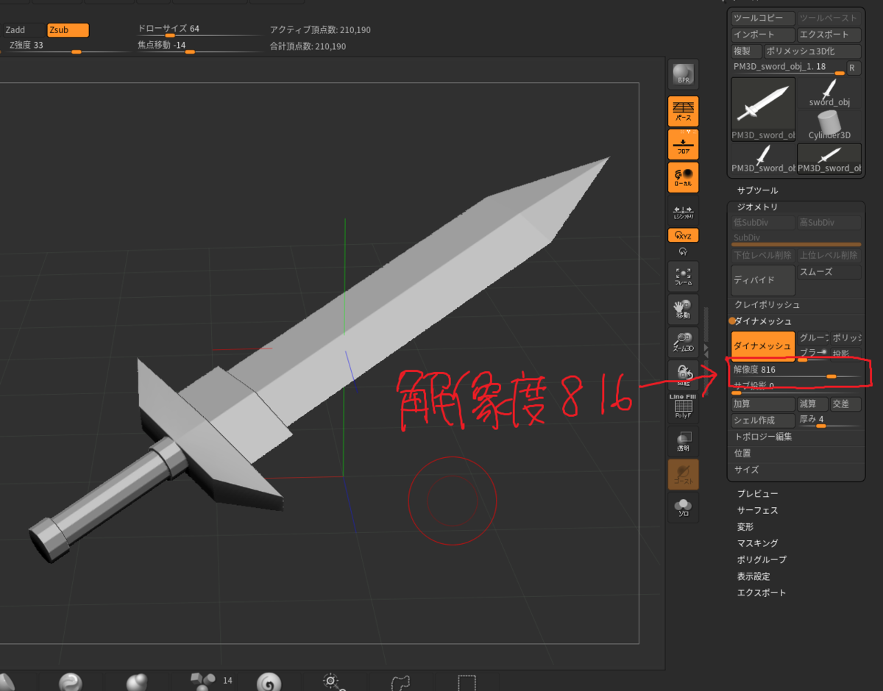This screenshot has height=691, width=883.
Task: Collapse the ジオメトリ section header
Action: (x=757, y=207)
